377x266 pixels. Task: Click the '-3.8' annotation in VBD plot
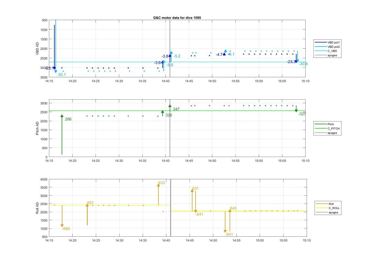165,56
